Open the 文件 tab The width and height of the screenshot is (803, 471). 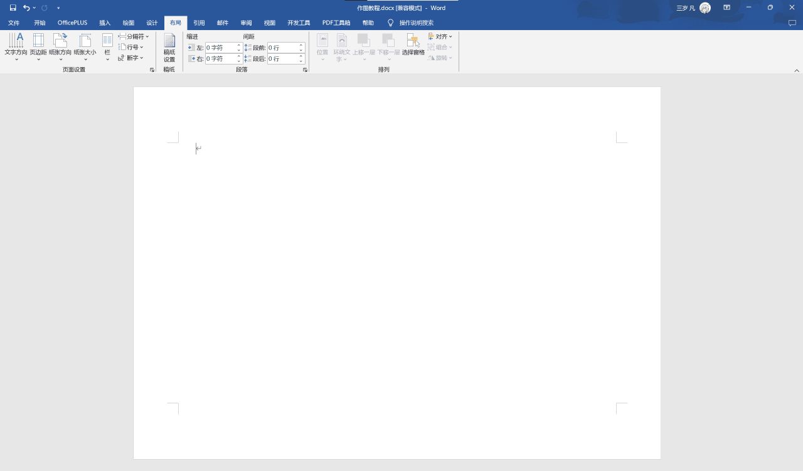pos(14,23)
